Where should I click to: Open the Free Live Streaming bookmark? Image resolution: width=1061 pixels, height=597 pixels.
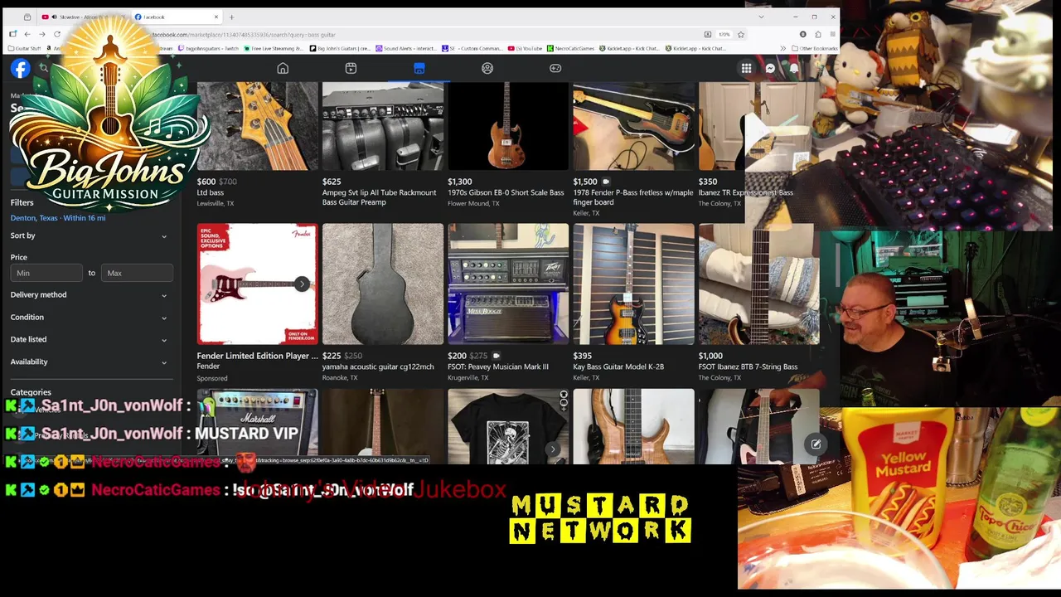coord(274,48)
